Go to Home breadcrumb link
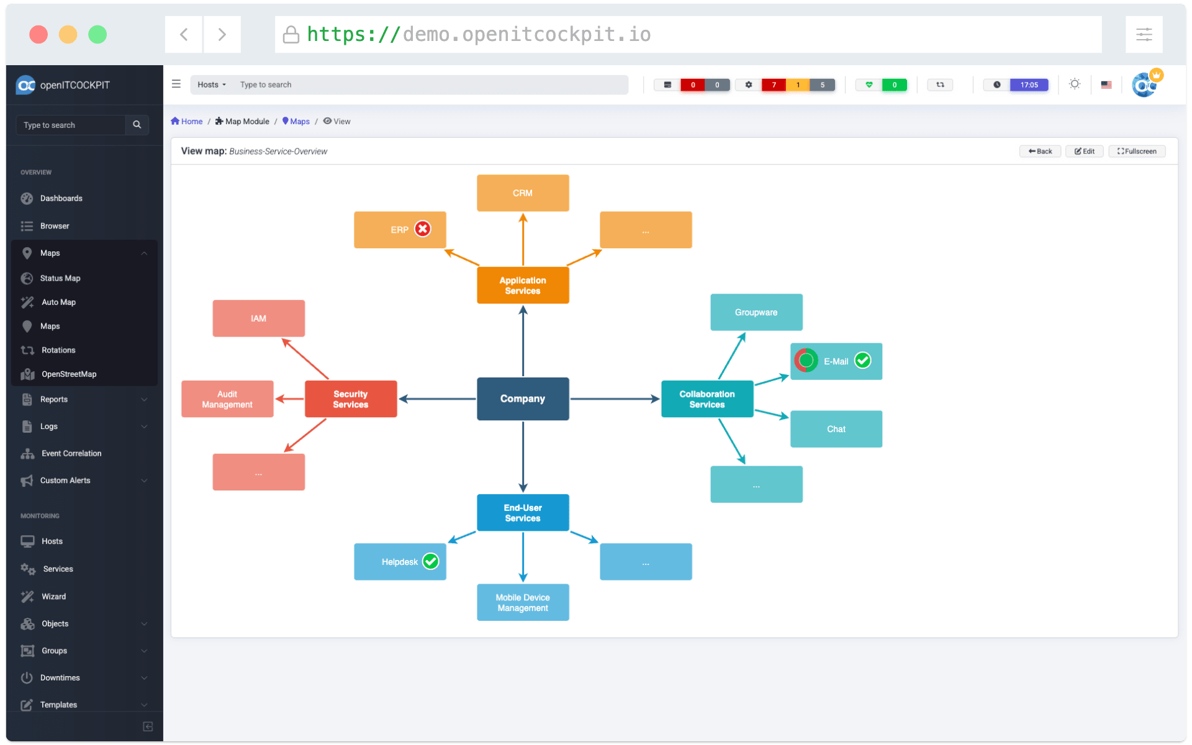Image resolution: width=1192 pixels, height=745 pixels. (187, 122)
